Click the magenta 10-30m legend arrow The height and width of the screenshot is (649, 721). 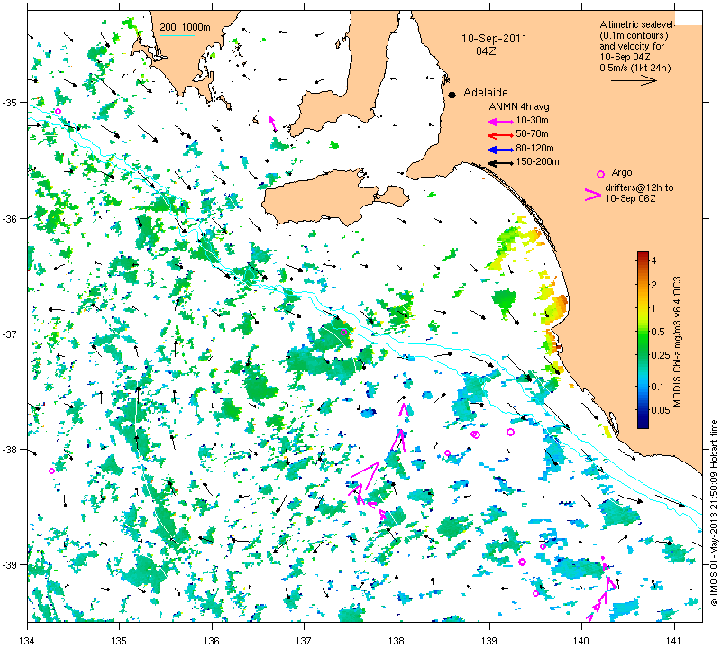pyautogui.click(x=501, y=122)
